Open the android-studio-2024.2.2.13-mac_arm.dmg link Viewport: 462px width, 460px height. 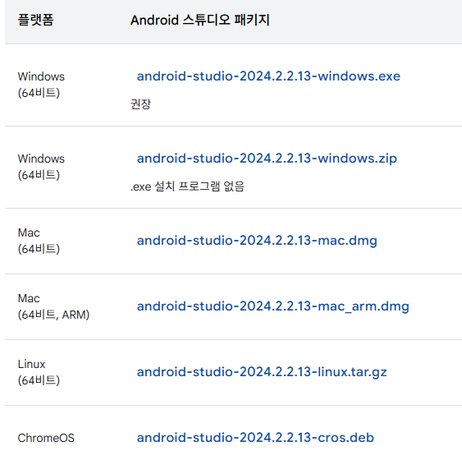272,306
